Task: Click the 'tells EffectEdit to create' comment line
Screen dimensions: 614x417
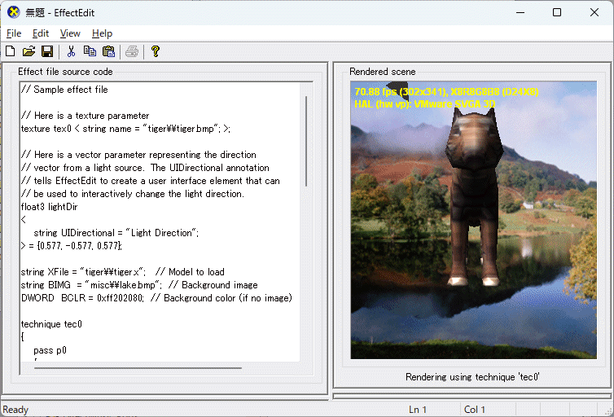Action: [x=151, y=181]
